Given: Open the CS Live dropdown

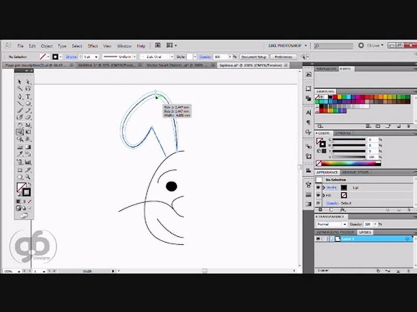Looking at the screenshot, I should pos(375,45).
